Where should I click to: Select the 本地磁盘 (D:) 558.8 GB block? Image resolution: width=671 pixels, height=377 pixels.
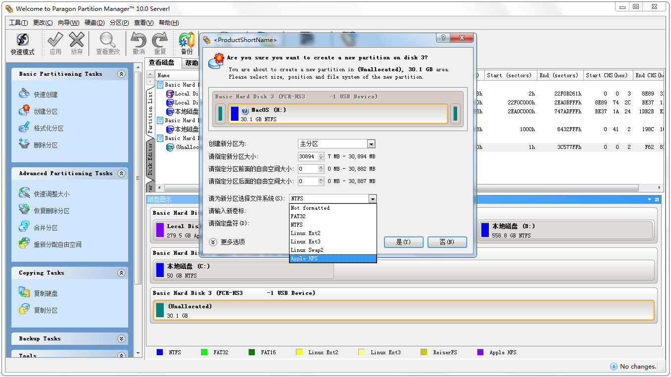click(567, 230)
